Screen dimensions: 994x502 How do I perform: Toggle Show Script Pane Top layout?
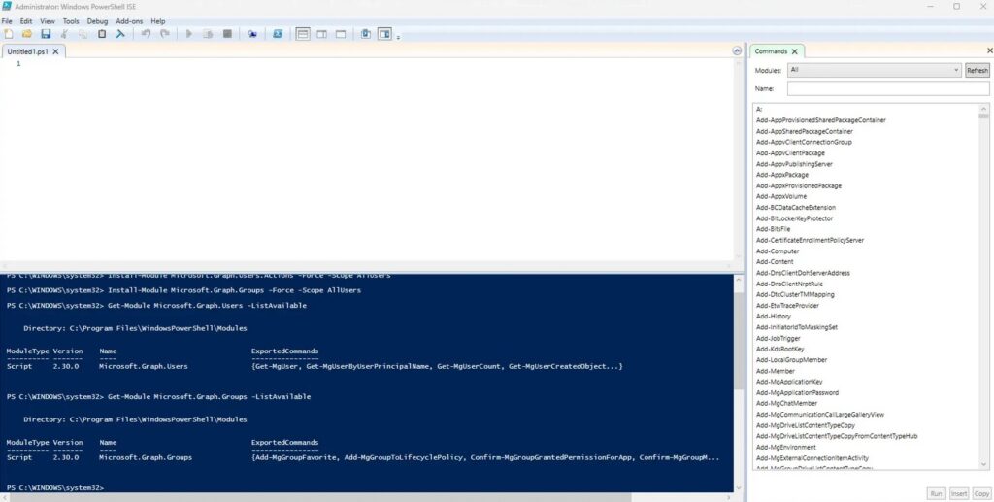pyautogui.click(x=303, y=34)
